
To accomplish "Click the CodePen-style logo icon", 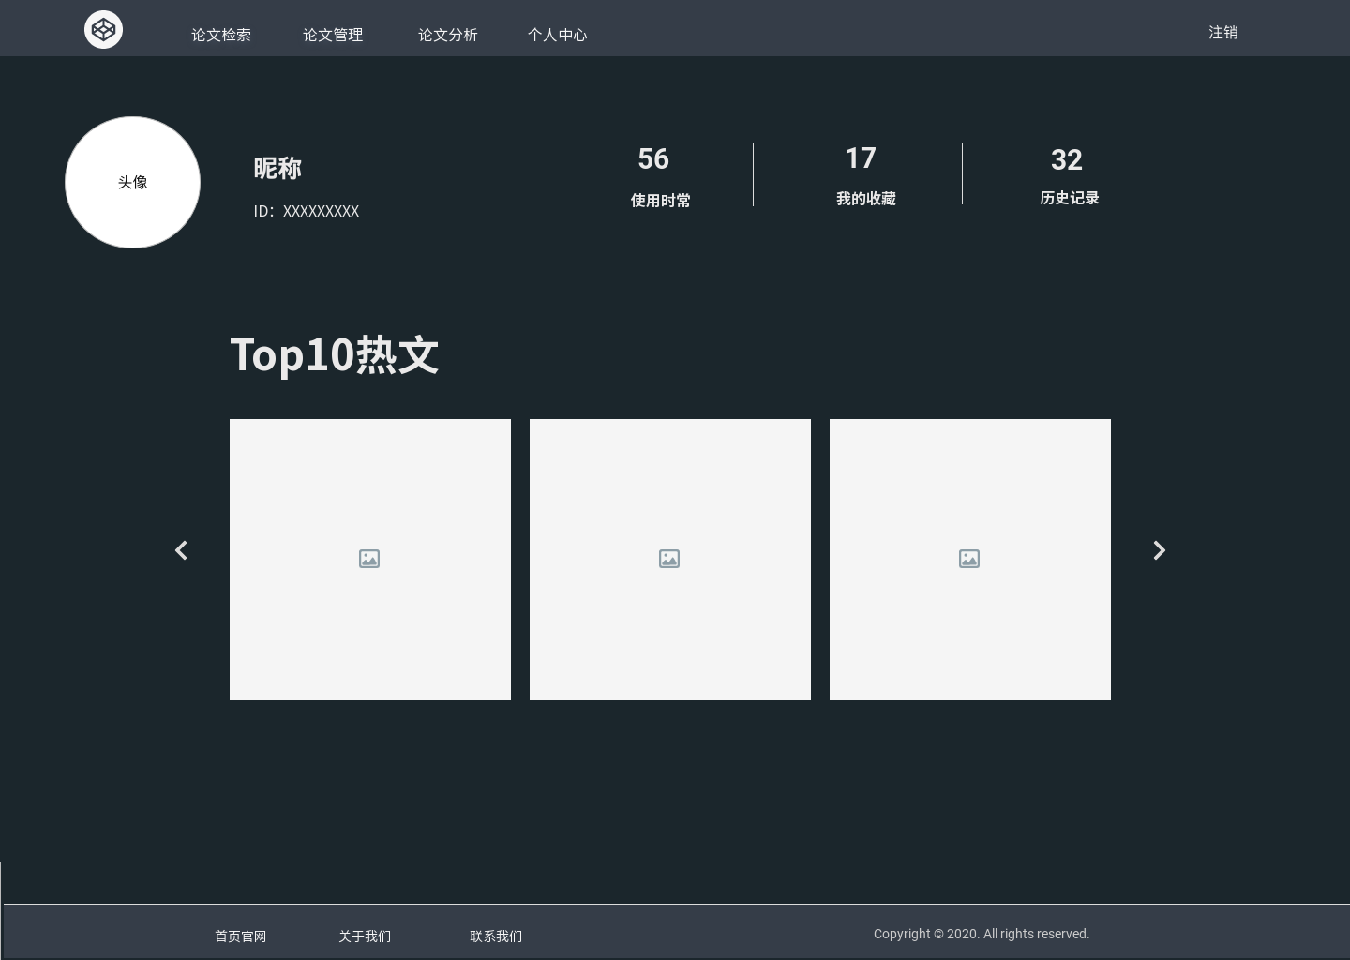I will coord(103,30).
